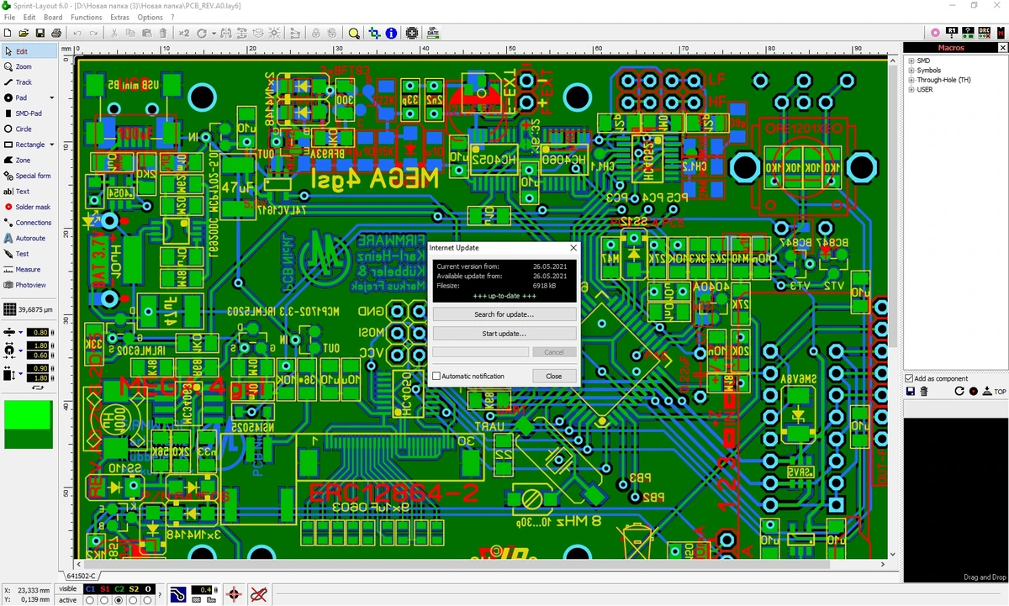Select the Circle tool
1009x606 pixels.
[x=29, y=129]
